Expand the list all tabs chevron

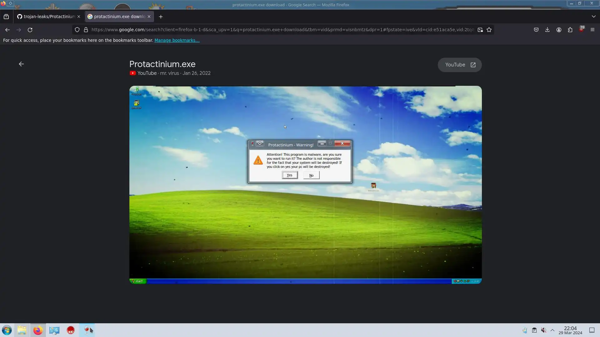click(x=593, y=17)
